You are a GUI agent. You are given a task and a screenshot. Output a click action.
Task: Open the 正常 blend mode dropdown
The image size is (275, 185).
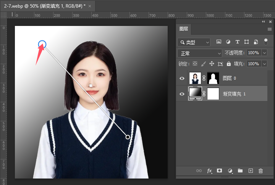tap(200, 53)
